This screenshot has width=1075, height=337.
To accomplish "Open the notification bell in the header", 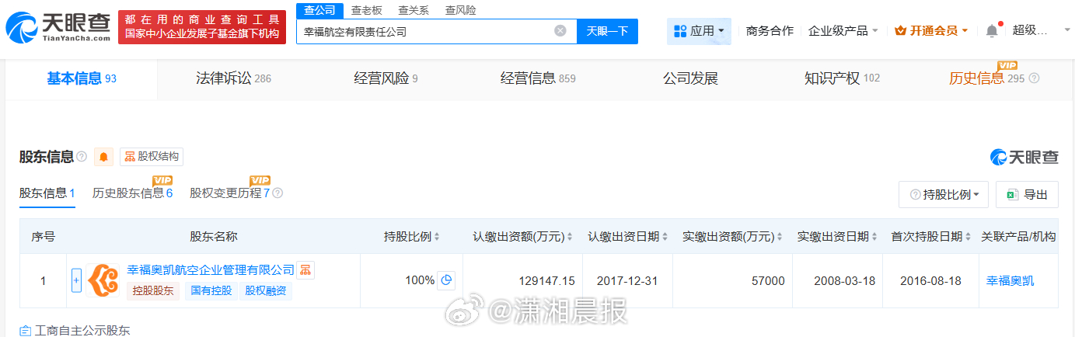I will point(992,31).
